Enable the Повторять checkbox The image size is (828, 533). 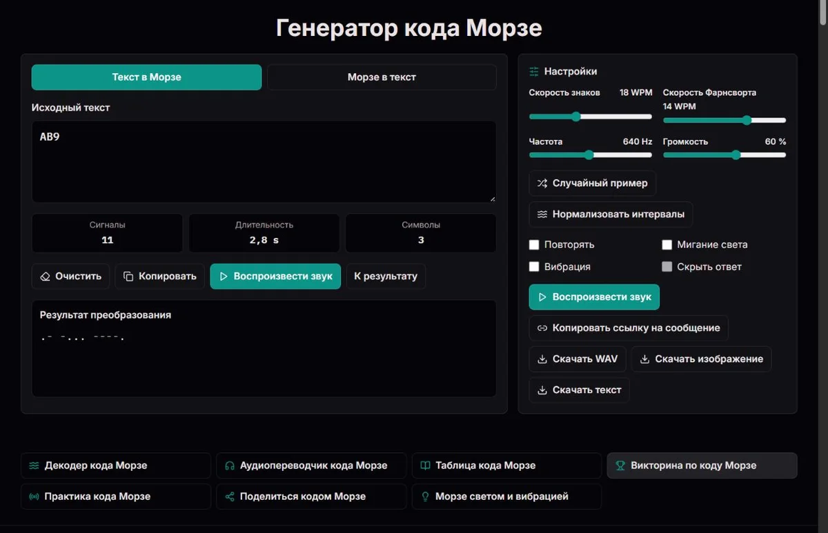point(534,245)
